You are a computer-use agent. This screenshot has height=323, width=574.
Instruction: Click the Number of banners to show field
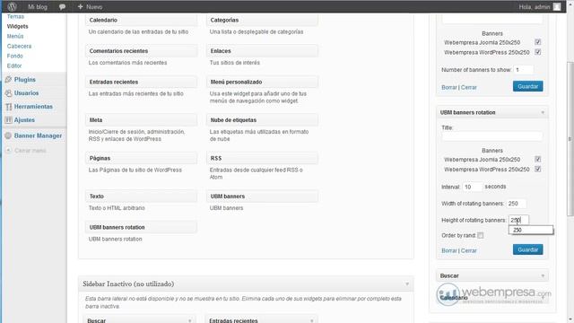click(524, 70)
